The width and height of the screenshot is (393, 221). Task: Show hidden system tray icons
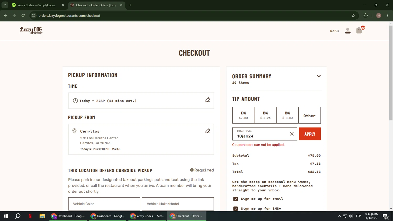pyautogui.click(x=339, y=216)
